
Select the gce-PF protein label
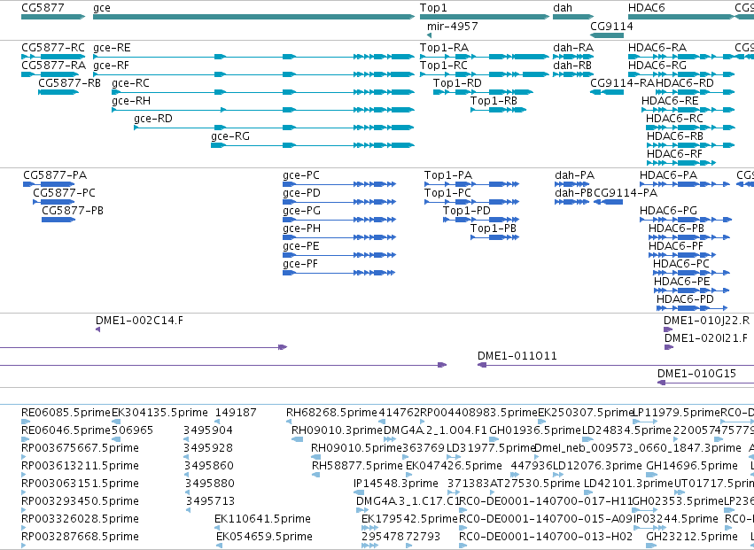click(300, 264)
